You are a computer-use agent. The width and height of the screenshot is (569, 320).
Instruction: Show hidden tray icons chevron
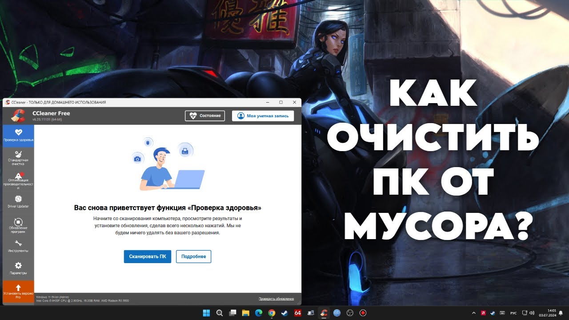point(473,313)
